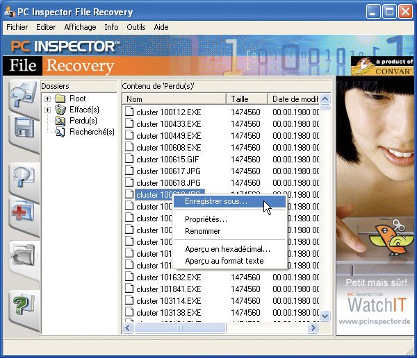Select file name cluster 100112.EXE

(169, 112)
